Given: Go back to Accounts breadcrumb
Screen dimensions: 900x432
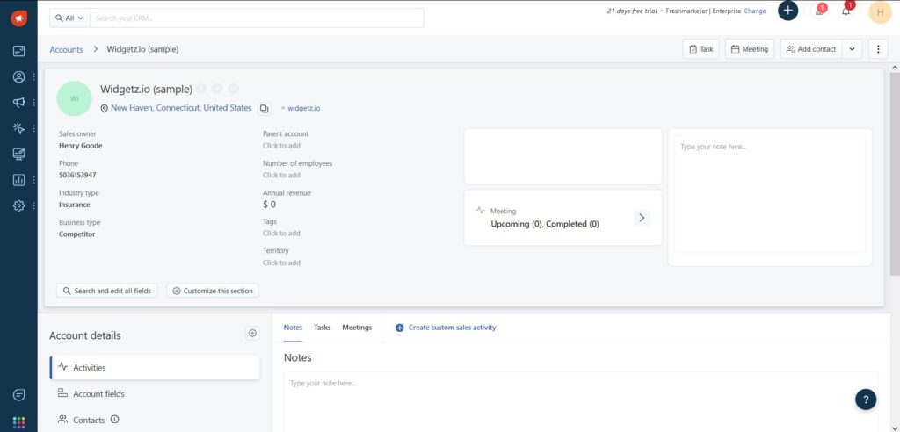Looking at the screenshot, I should [x=66, y=49].
